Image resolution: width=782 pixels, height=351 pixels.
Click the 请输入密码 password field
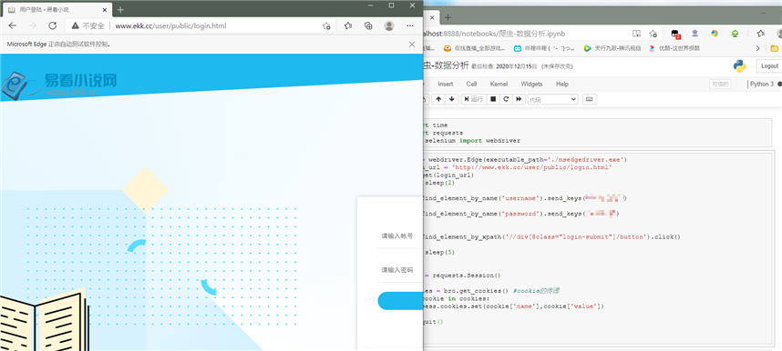pyautogui.click(x=400, y=270)
